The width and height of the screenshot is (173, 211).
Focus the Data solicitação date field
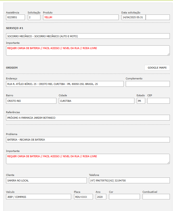[133, 17]
